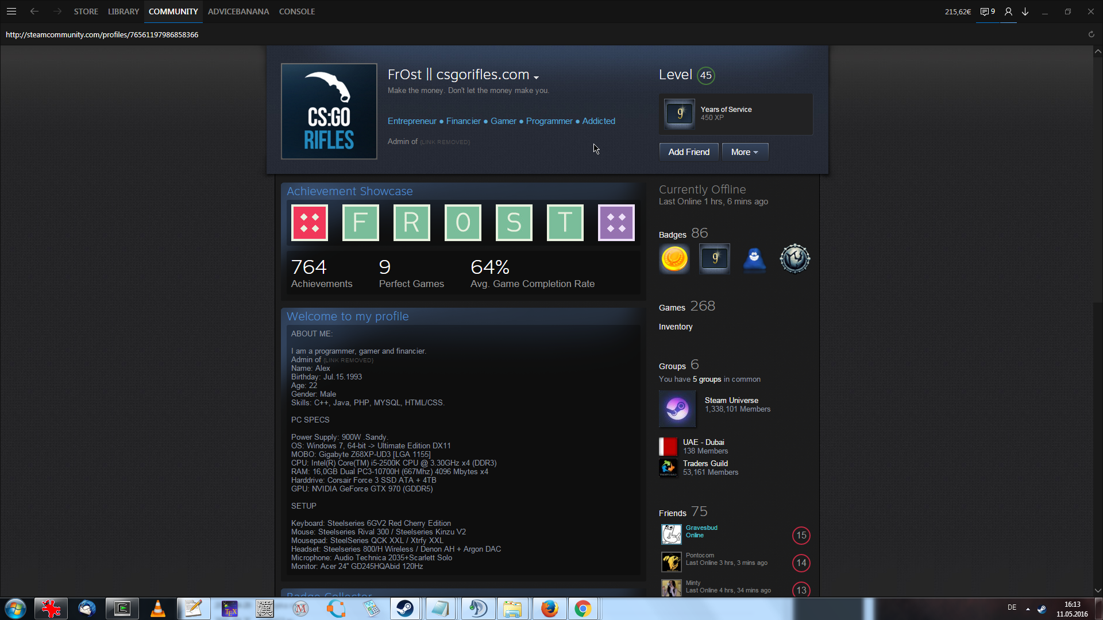Click the Years of Service badge icon

click(680, 113)
